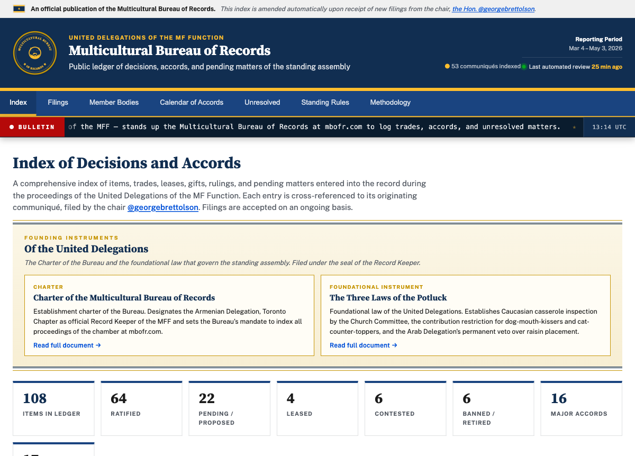Select the 6 Contested stat card

point(405,408)
